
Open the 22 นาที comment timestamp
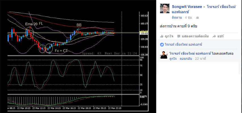(200, 59)
